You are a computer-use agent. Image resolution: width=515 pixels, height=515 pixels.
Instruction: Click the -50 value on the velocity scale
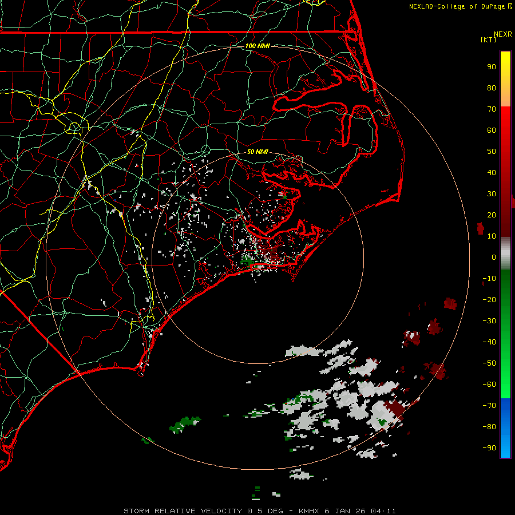(489, 363)
